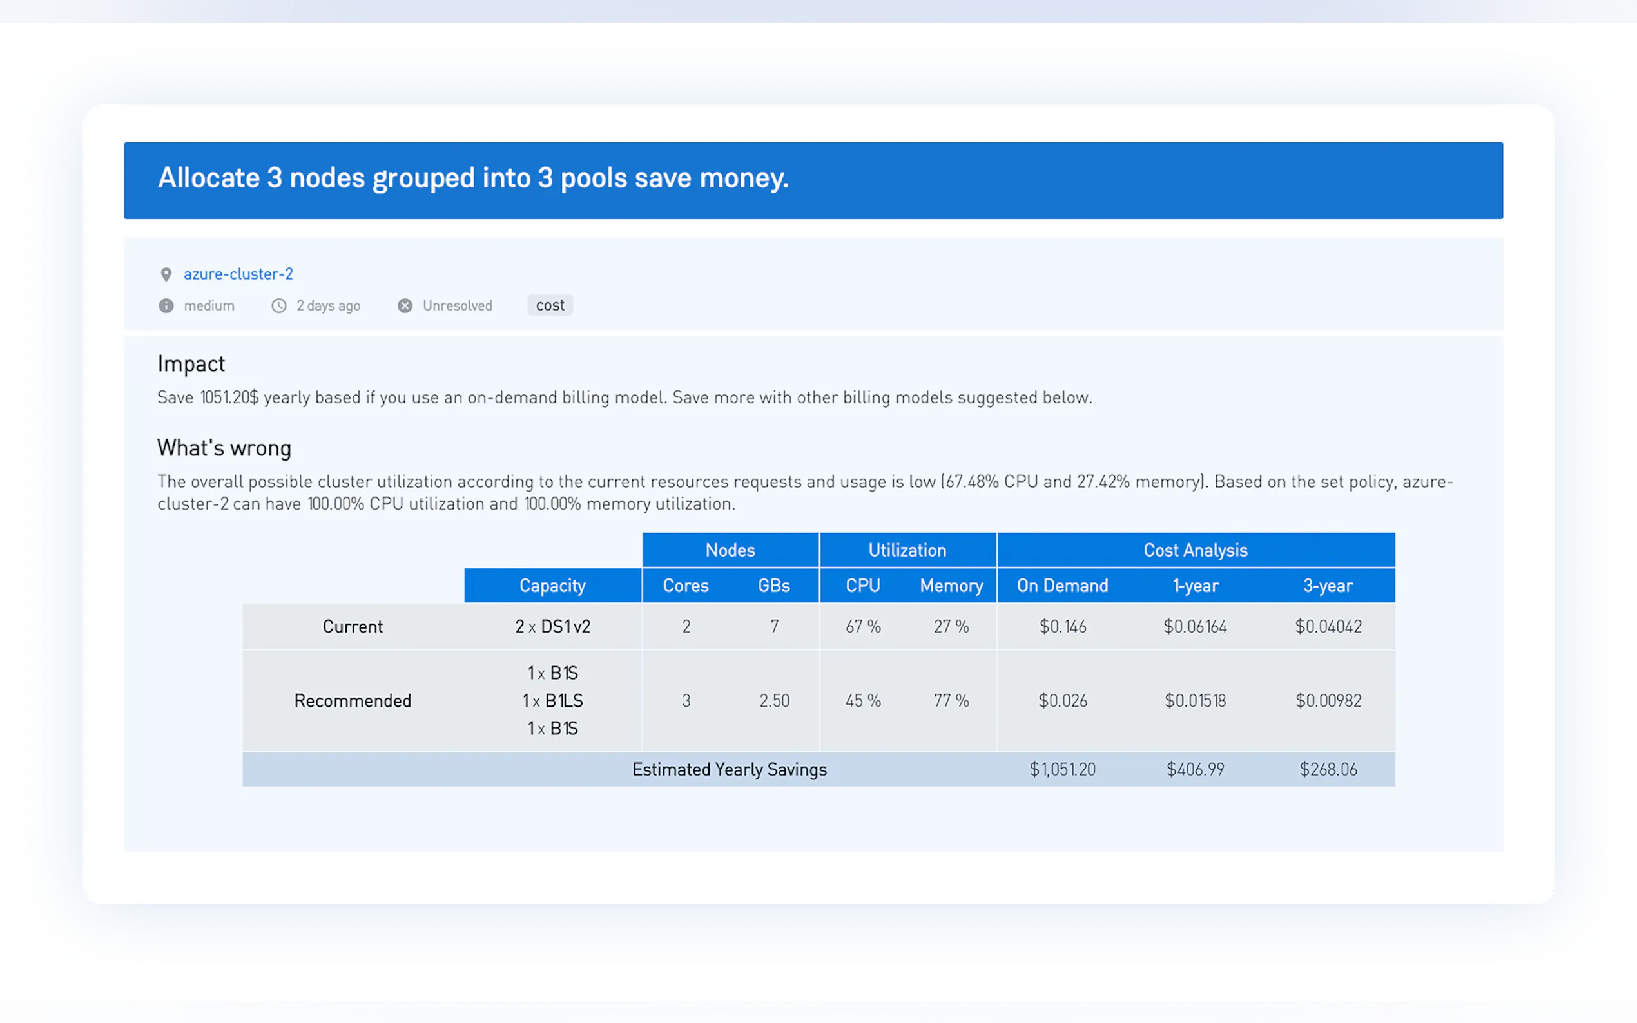The height and width of the screenshot is (1023, 1637).
Task: Click the cost tag badge
Action: pos(550,305)
